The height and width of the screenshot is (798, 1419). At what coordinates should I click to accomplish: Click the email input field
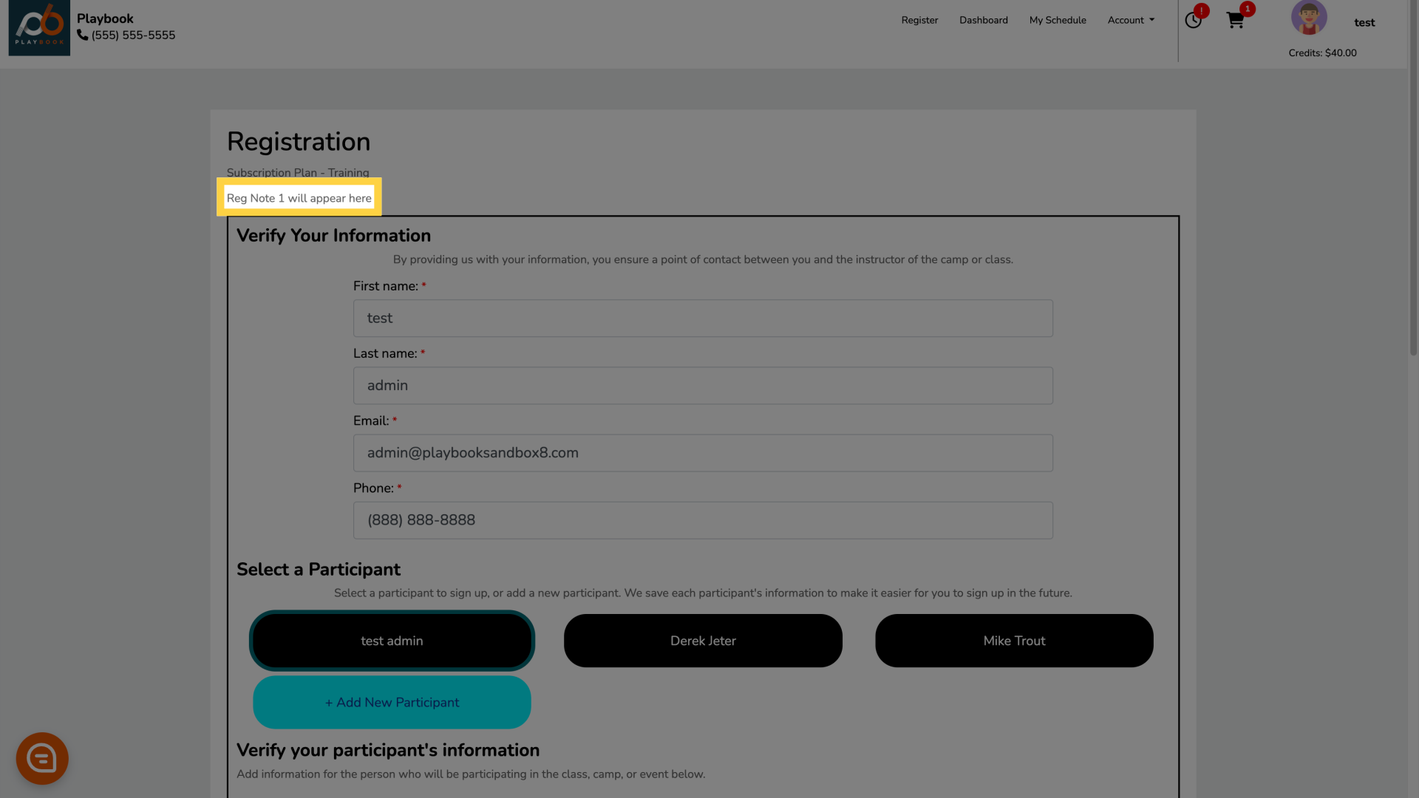(703, 452)
